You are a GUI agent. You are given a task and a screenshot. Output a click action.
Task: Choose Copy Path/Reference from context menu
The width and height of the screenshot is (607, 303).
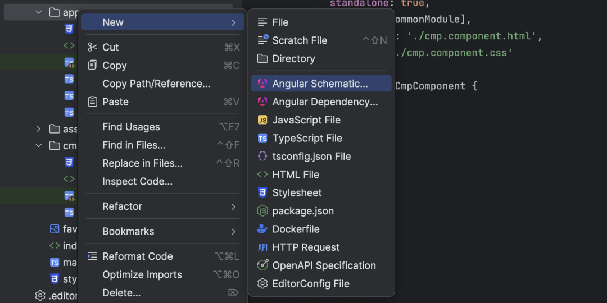pyautogui.click(x=156, y=84)
